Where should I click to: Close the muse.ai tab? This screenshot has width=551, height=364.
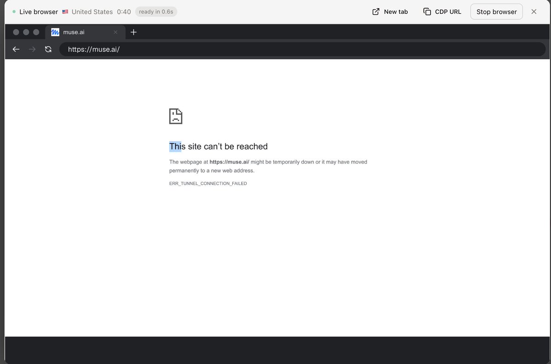click(x=115, y=32)
